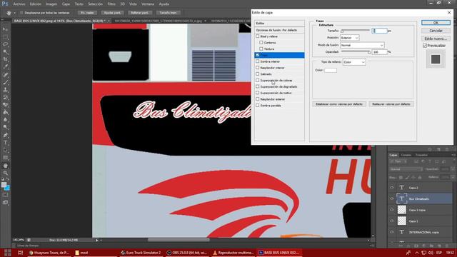The width and height of the screenshot is (457, 257).
Task: Open layer filter Tipo dropdown
Action: coord(398,161)
